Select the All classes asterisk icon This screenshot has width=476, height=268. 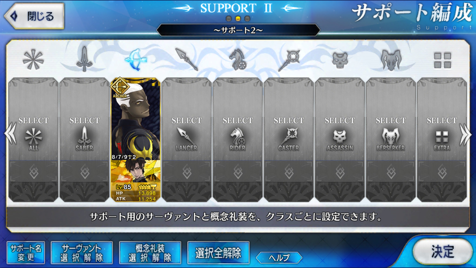pyautogui.click(x=33, y=60)
